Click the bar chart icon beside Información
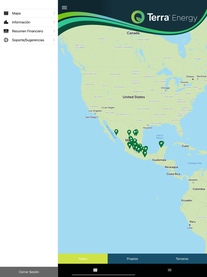This screenshot has width=207, height=277. point(6,22)
